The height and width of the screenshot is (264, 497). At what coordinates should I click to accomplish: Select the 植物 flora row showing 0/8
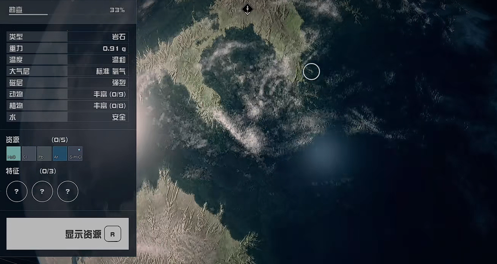click(x=68, y=105)
